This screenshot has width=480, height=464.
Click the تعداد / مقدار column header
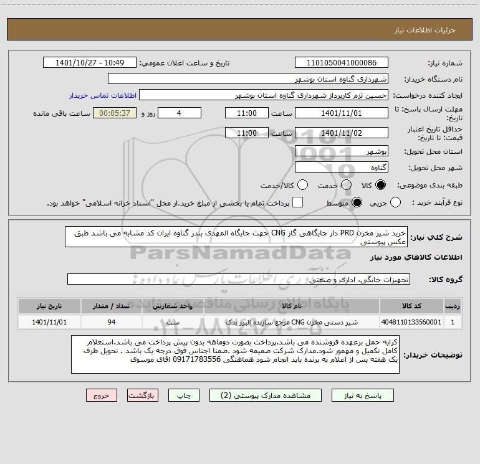click(x=112, y=306)
